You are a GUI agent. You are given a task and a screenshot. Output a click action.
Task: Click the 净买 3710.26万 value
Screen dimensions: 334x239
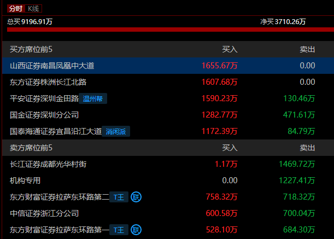click(x=283, y=21)
